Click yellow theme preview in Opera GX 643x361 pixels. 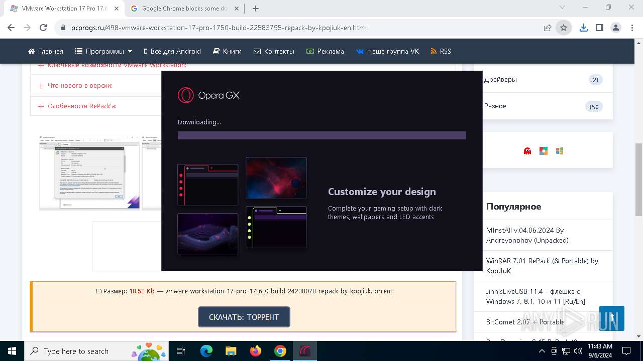pyautogui.click(x=276, y=227)
